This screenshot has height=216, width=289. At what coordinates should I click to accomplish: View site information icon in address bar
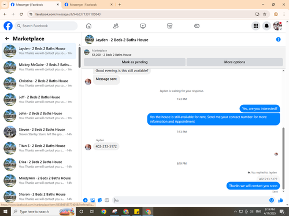[31, 14]
